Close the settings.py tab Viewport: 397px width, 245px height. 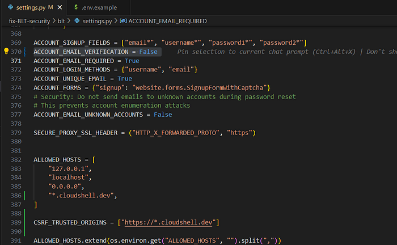[60, 7]
